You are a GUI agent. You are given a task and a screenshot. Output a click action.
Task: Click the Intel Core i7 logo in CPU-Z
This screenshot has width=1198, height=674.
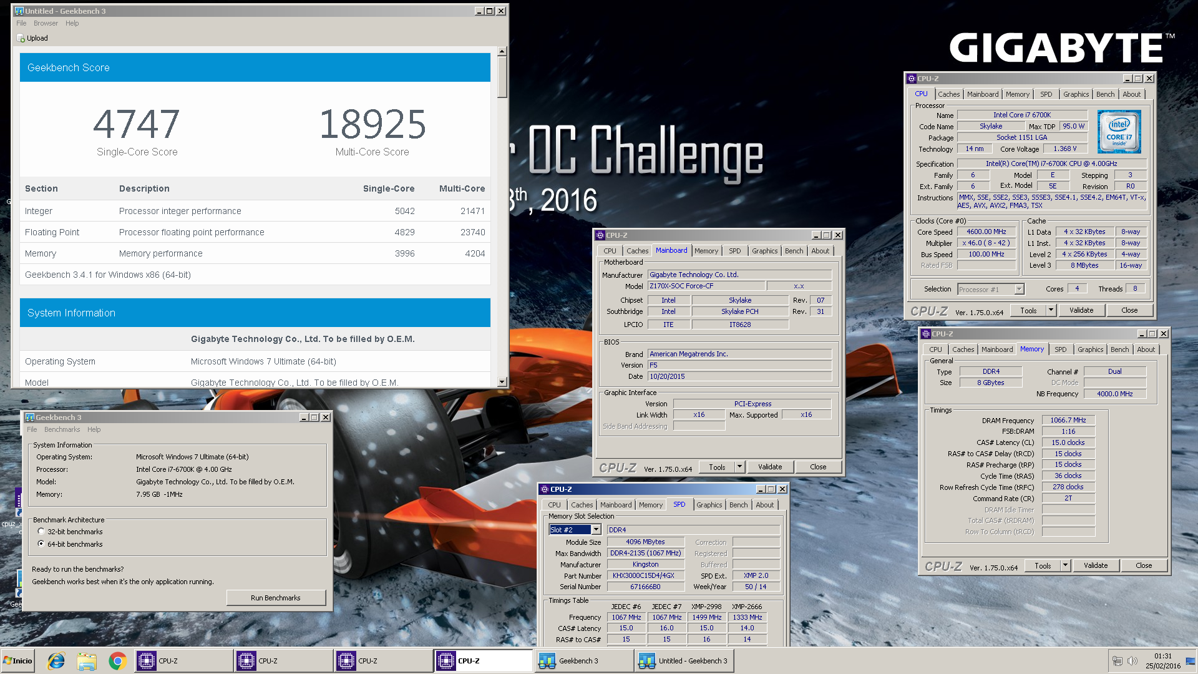[x=1119, y=132]
